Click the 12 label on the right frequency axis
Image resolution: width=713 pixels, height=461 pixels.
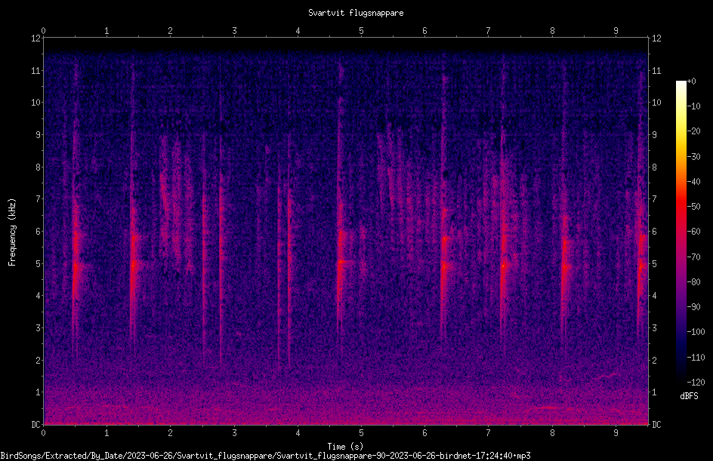coord(656,38)
